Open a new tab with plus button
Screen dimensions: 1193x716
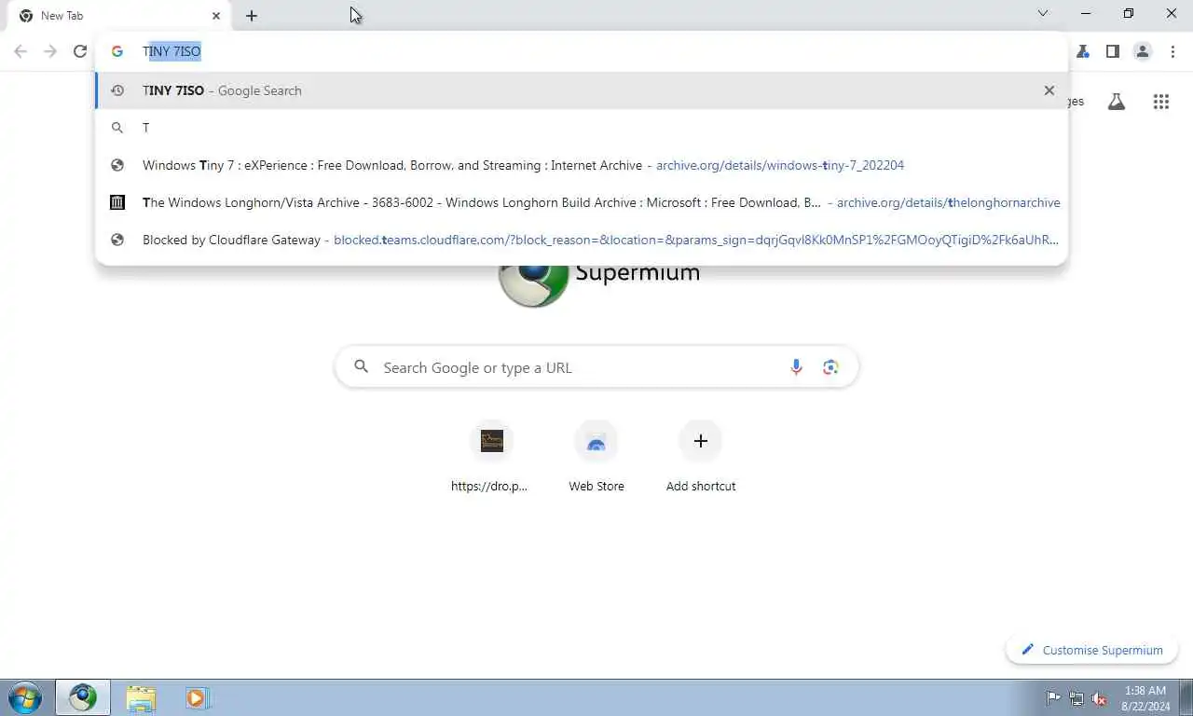pos(252,15)
